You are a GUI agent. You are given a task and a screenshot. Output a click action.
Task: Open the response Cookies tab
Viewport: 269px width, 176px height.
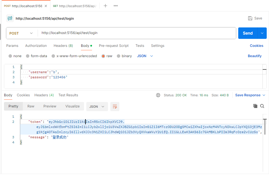coord(23,95)
